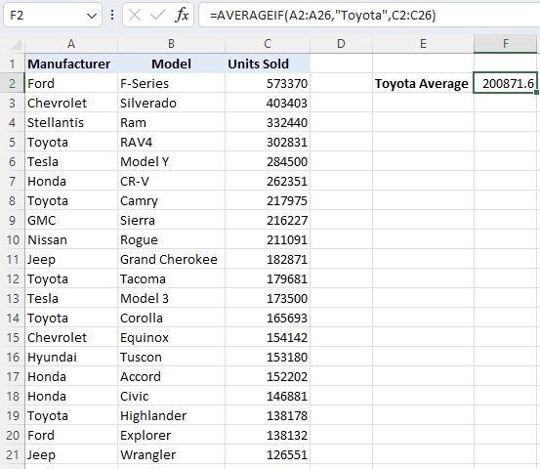The width and height of the screenshot is (540, 469).
Task: Click the Equinox cell
Action: pos(171,337)
